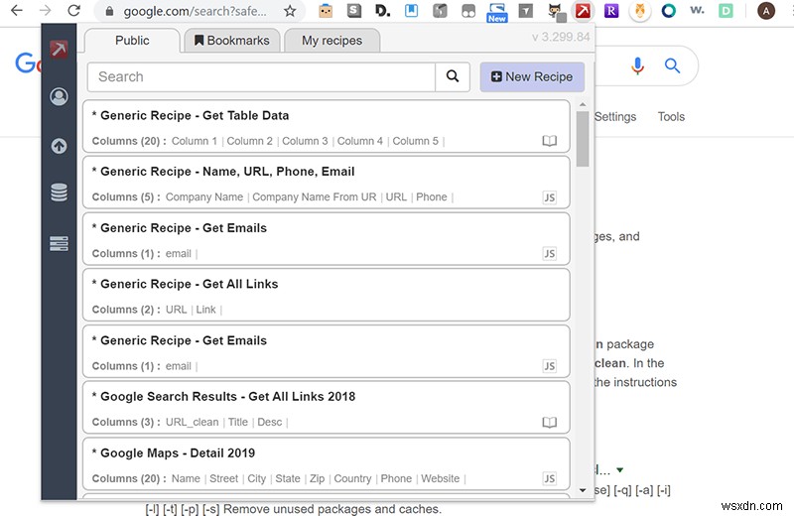The width and height of the screenshot is (794, 516).
Task: Click the S extension icon in toolbar
Action: 354,11
